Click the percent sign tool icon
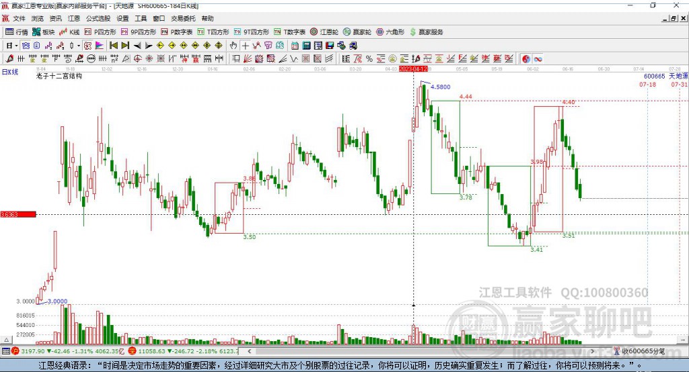 [369, 58]
